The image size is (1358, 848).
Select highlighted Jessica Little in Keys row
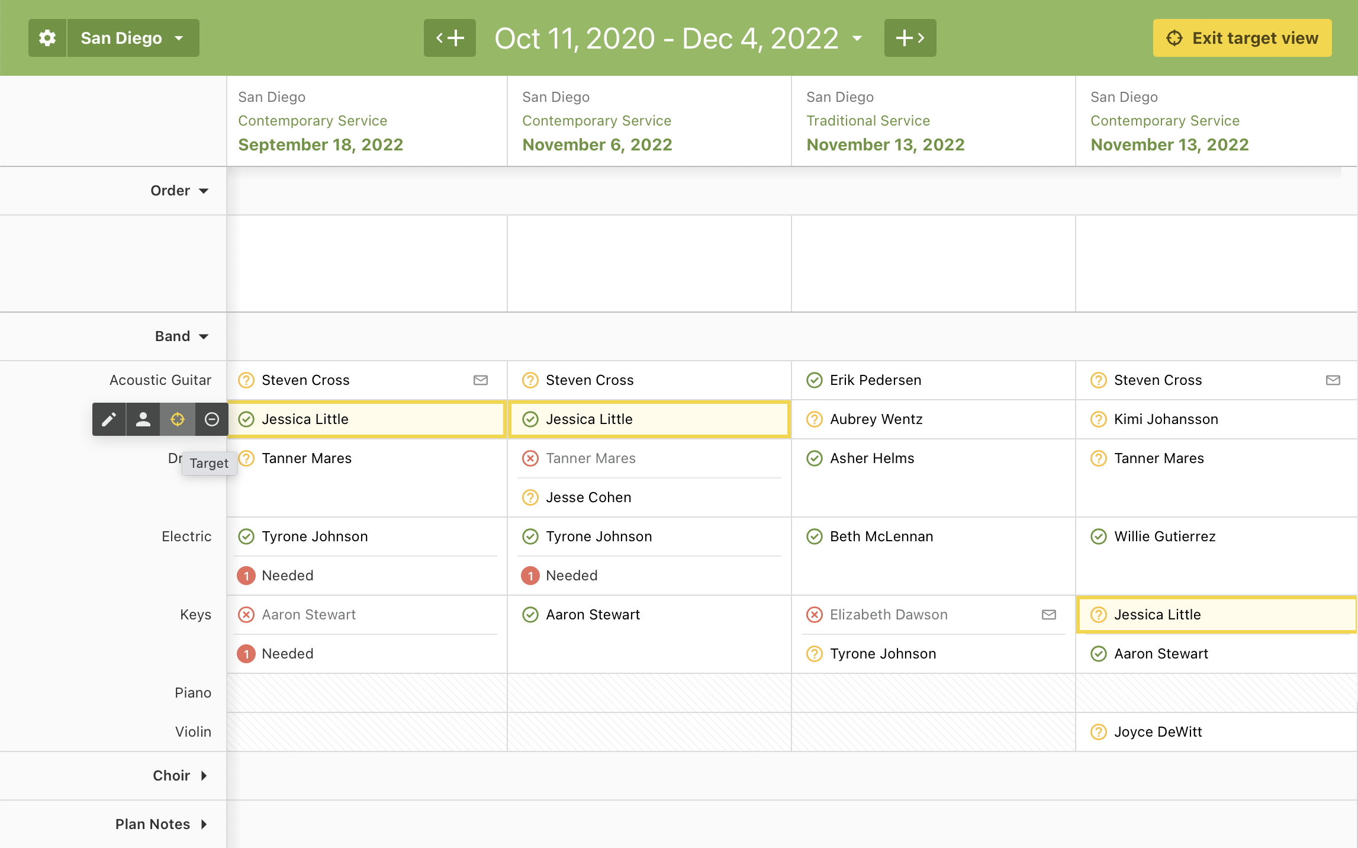[x=1157, y=615]
